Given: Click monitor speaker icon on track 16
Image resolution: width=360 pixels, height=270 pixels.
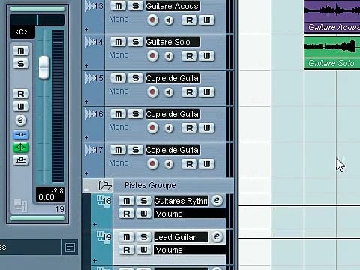Looking at the screenshot, I should point(169,128).
